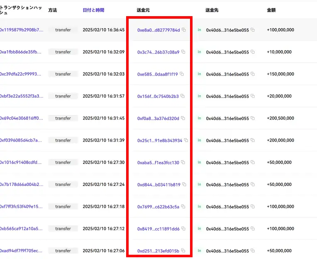
Task: Open transaction hash 0x1016c91408cdfd...
Action: [21, 162]
